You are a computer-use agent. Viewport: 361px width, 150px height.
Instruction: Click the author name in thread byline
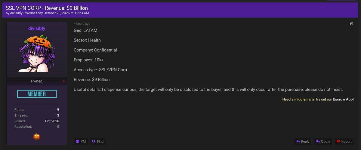click(x=17, y=13)
